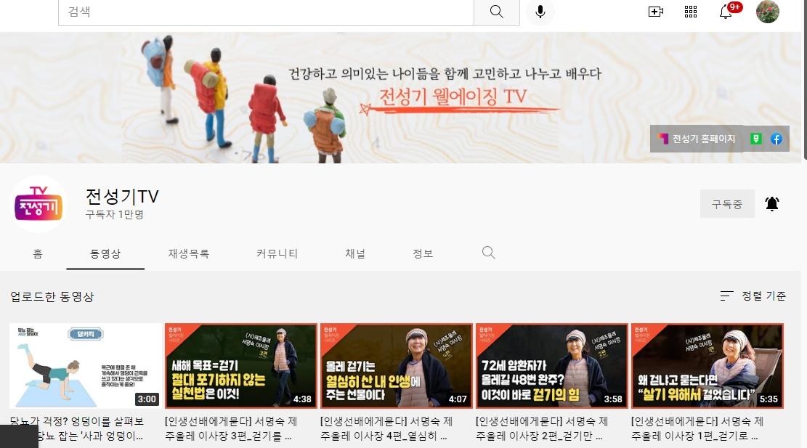This screenshot has width=807, height=448.
Task: Start voice search with microphone icon
Action: click(540, 12)
